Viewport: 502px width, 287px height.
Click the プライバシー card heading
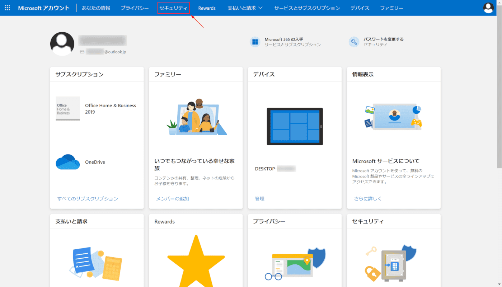tap(269, 221)
